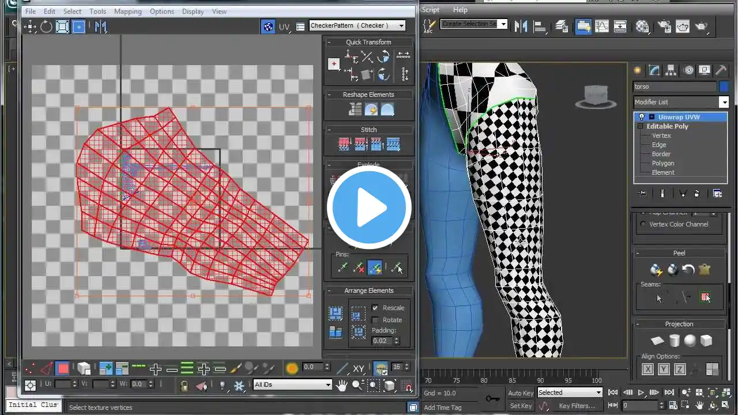Viewport: 738px width, 415px height.
Task: Click the Planar Map projection icon
Action: [x=657, y=341]
